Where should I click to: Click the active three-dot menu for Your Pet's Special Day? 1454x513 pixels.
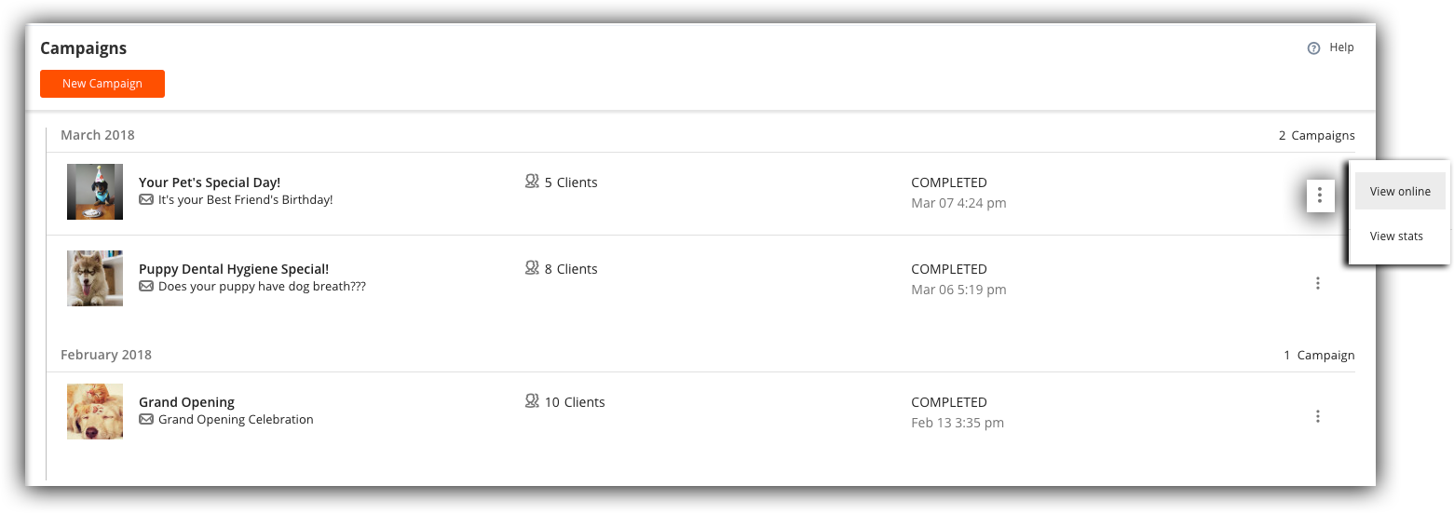coord(1320,196)
